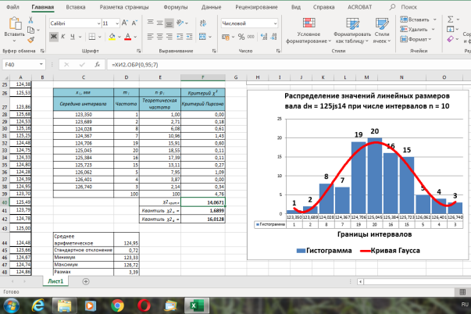Viewport: 471px width, 314px height.
Task: Click the Copy icon
Action: pos(30,30)
